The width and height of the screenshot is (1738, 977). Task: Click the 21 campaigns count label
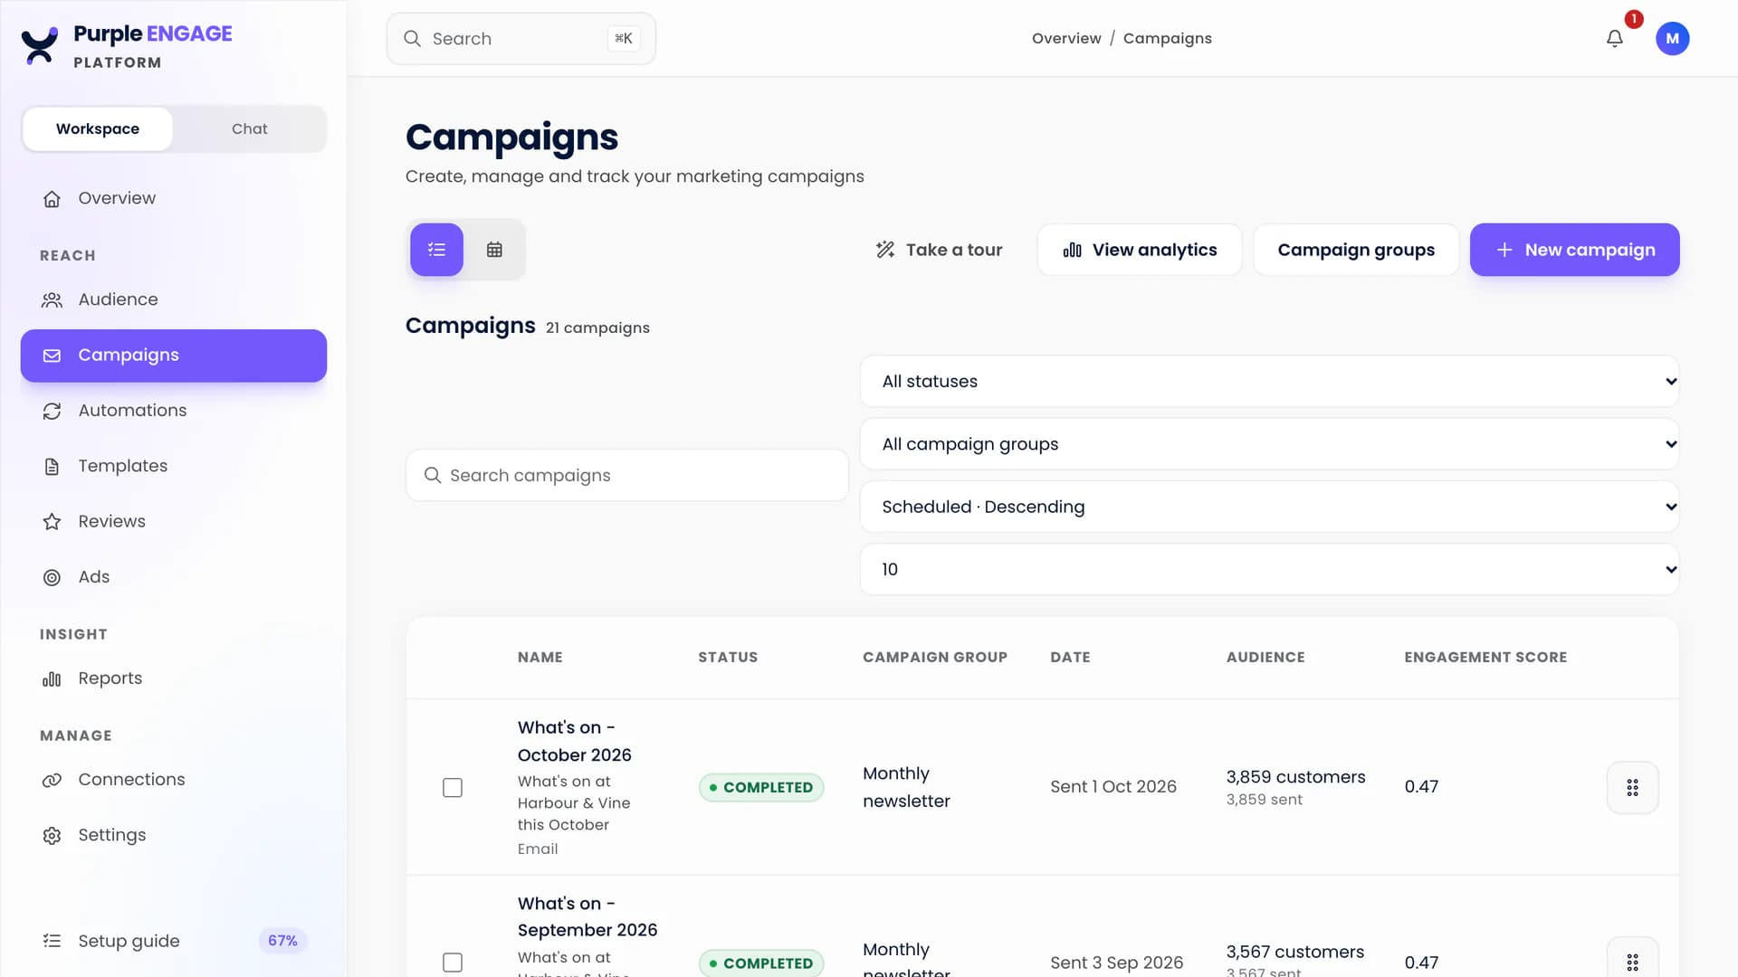(x=597, y=327)
